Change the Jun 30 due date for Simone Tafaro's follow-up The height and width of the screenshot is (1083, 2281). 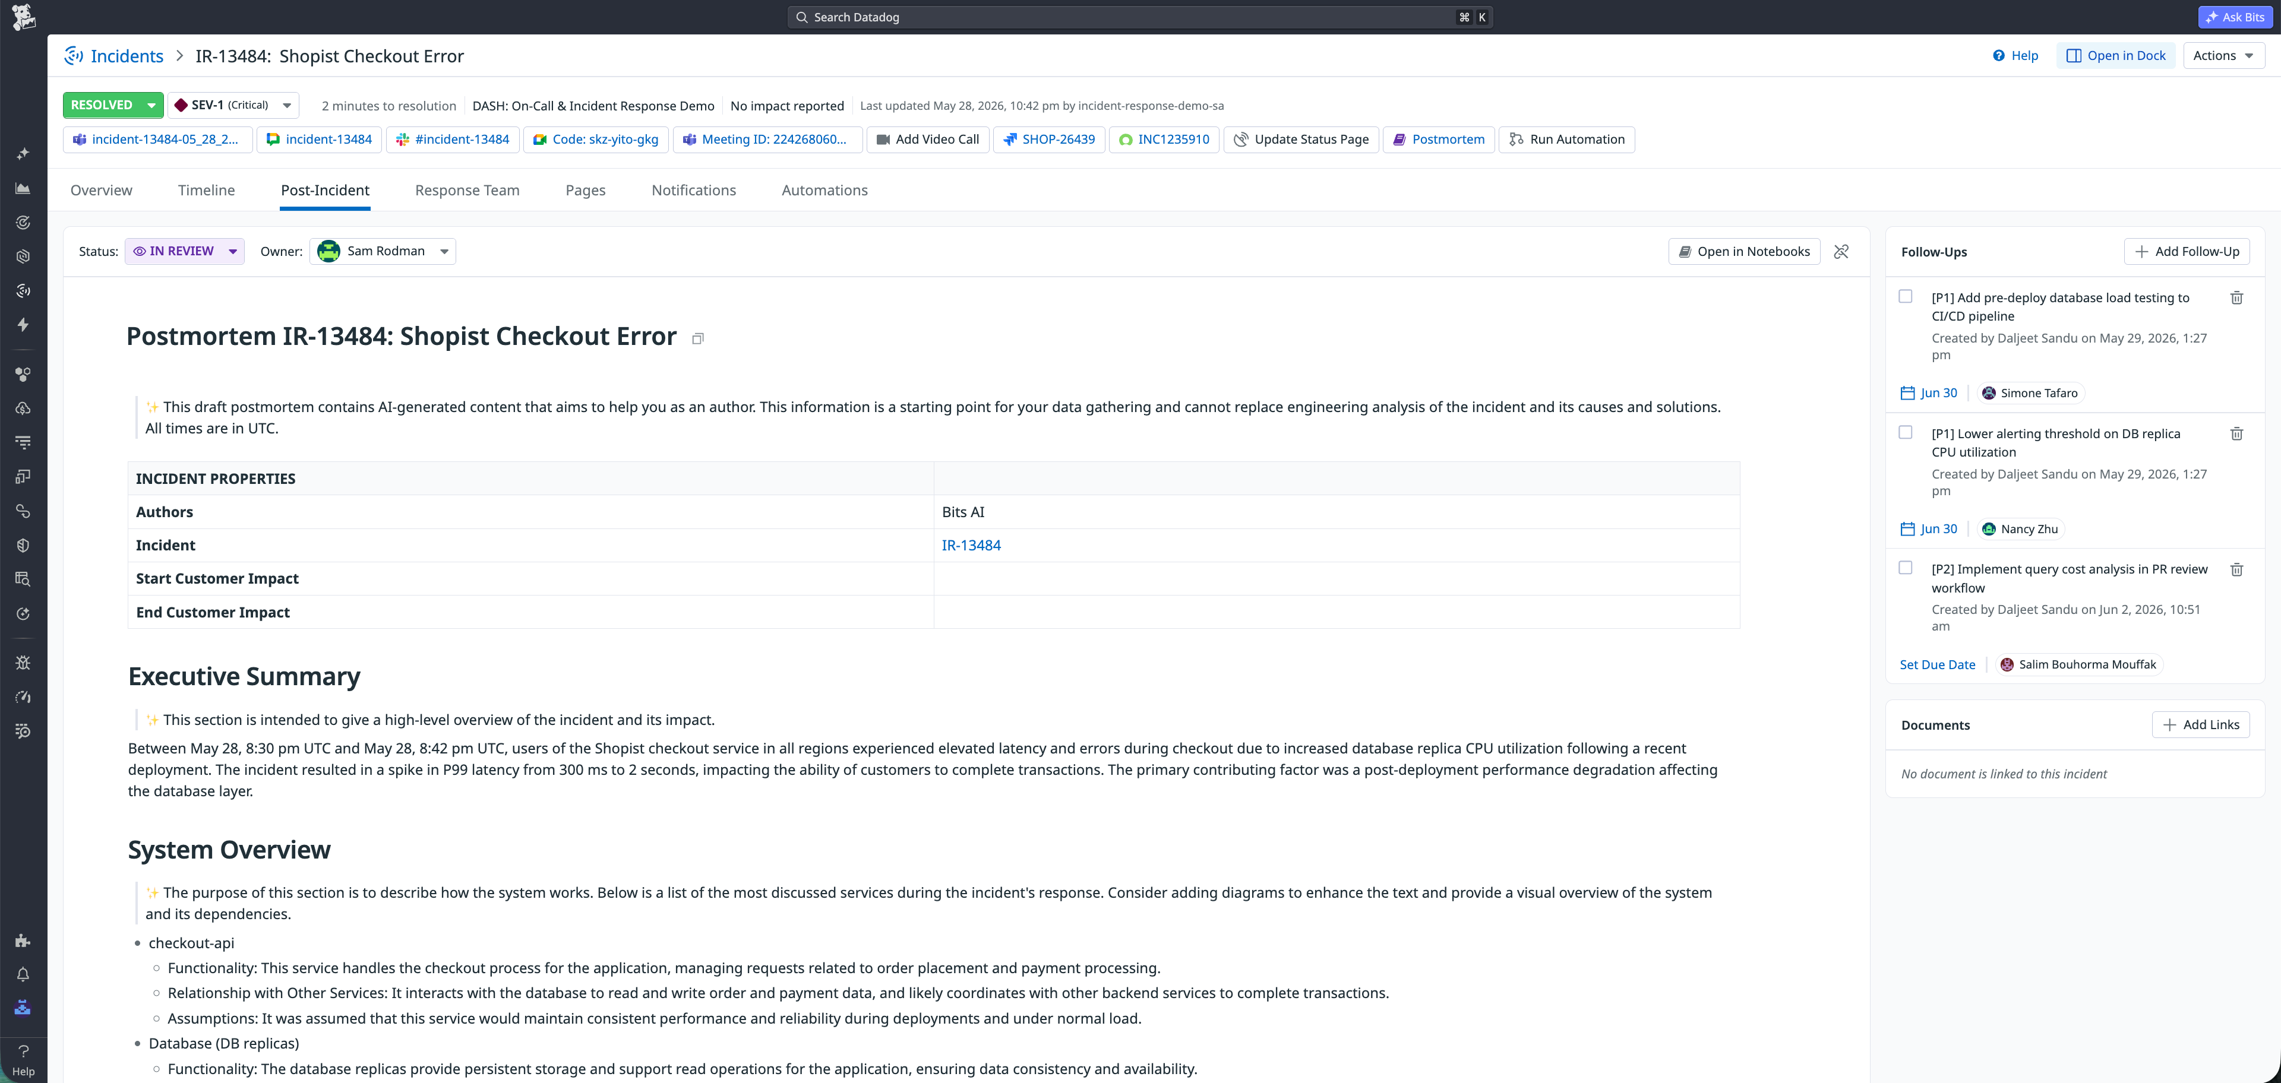point(1929,394)
